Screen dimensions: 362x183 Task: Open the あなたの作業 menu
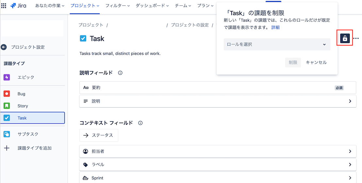click(x=50, y=6)
